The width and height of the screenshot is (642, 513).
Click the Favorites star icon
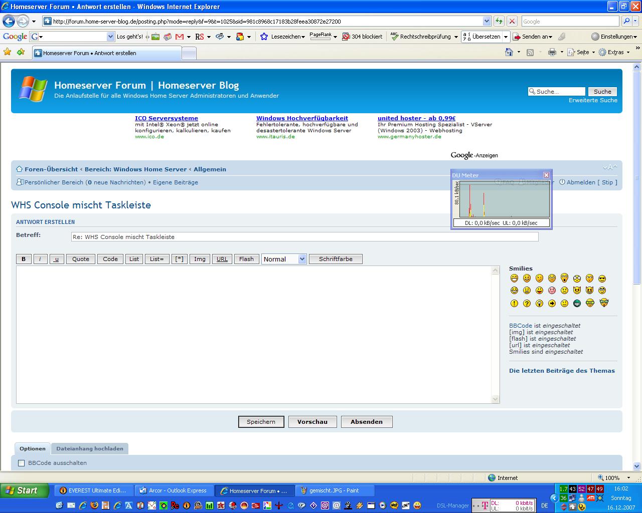point(7,52)
